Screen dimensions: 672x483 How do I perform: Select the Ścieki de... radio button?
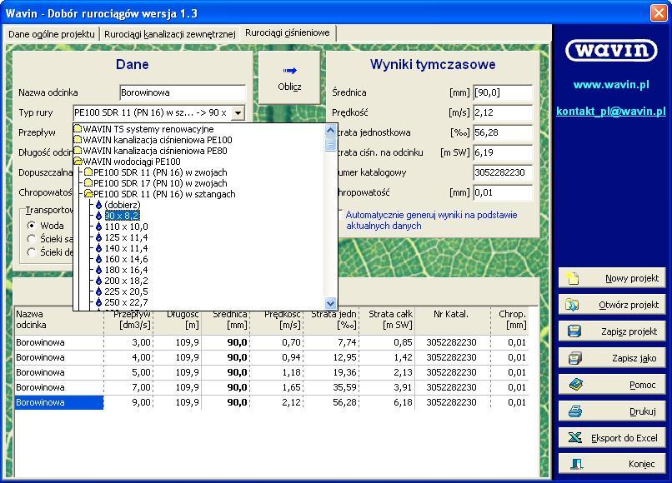click(32, 252)
